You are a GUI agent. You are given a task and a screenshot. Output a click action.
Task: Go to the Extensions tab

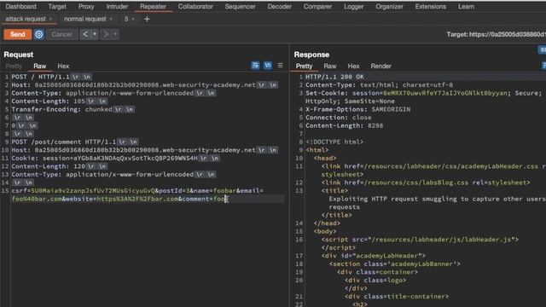[x=430, y=7]
